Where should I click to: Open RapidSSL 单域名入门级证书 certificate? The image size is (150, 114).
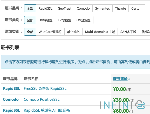[47, 110]
